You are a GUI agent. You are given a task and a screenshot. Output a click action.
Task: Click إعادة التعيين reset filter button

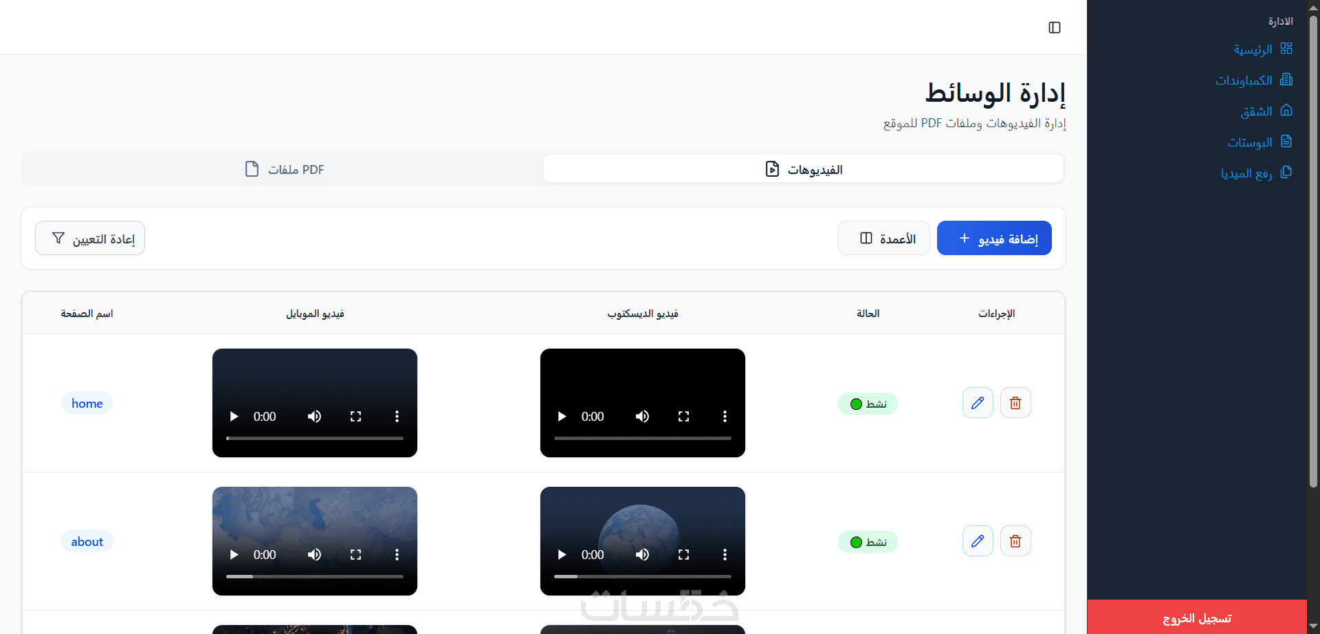(90, 238)
